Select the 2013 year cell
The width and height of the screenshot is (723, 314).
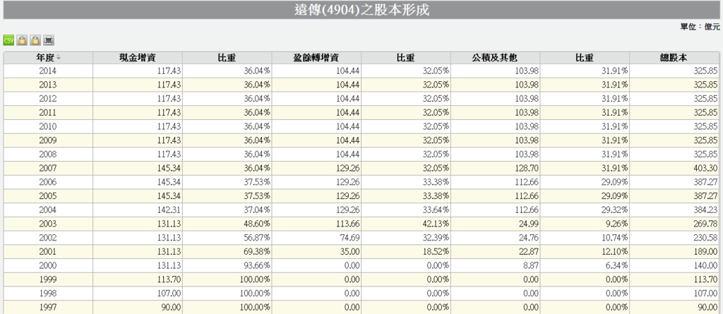click(x=48, y=85)
